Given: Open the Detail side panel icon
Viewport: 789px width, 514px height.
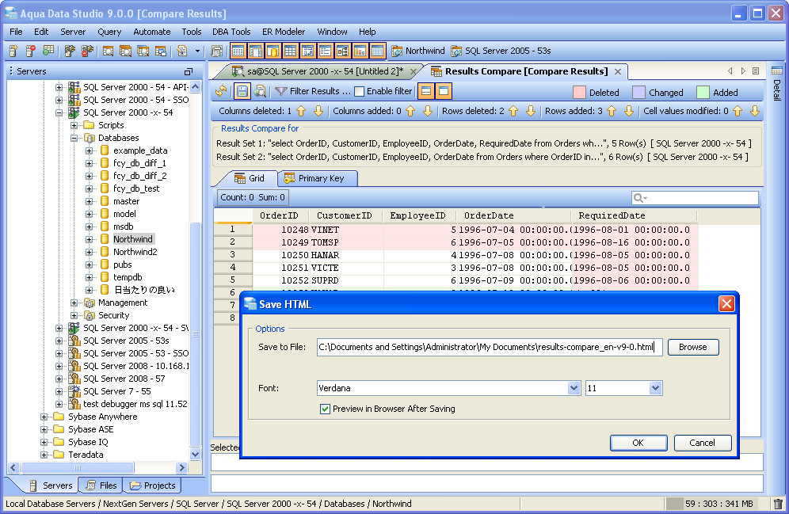Looking at the screenshot, I should point(777,70).
